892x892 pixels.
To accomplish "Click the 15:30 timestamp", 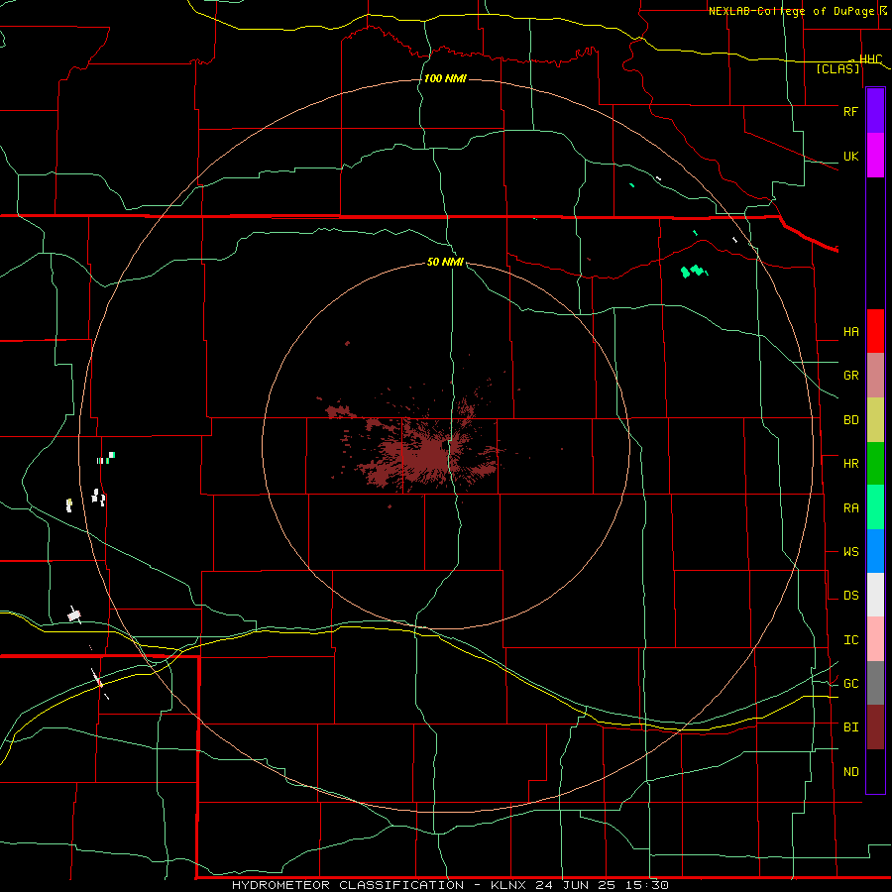I will pos(648,885).
